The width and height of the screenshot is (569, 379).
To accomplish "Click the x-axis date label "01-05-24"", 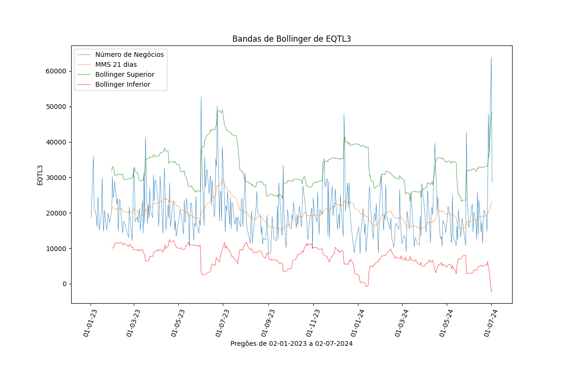I will pyautogui.click(x=446, y=323).
